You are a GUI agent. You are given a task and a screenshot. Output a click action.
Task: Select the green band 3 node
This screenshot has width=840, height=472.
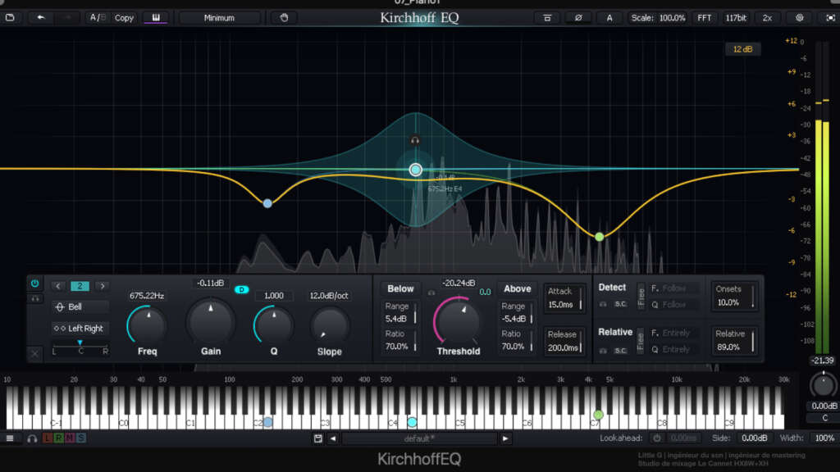600,237
